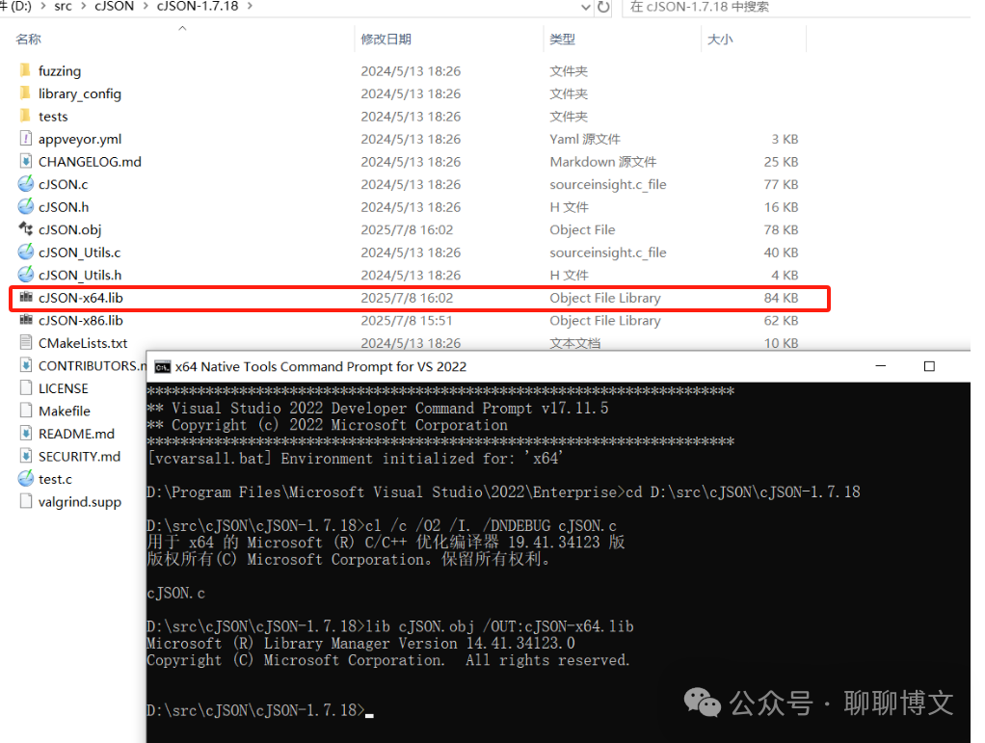The image size is (985, 743).
Task: Select the cJSON.obj file name
Action: point(69,229)
